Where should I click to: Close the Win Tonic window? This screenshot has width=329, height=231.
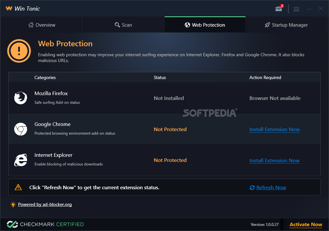tap(320, 9)
